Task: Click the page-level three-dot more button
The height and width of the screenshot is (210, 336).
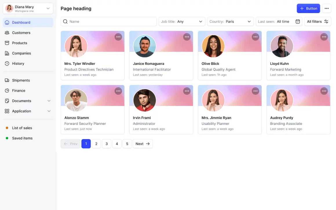Action: click(326, 8)
